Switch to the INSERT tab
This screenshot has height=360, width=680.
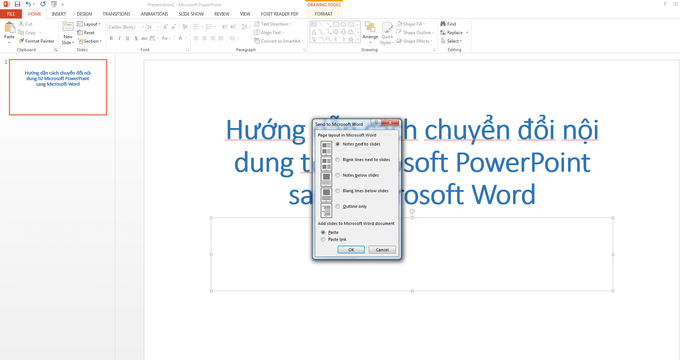pyautogui.click(x=59, y=14)
